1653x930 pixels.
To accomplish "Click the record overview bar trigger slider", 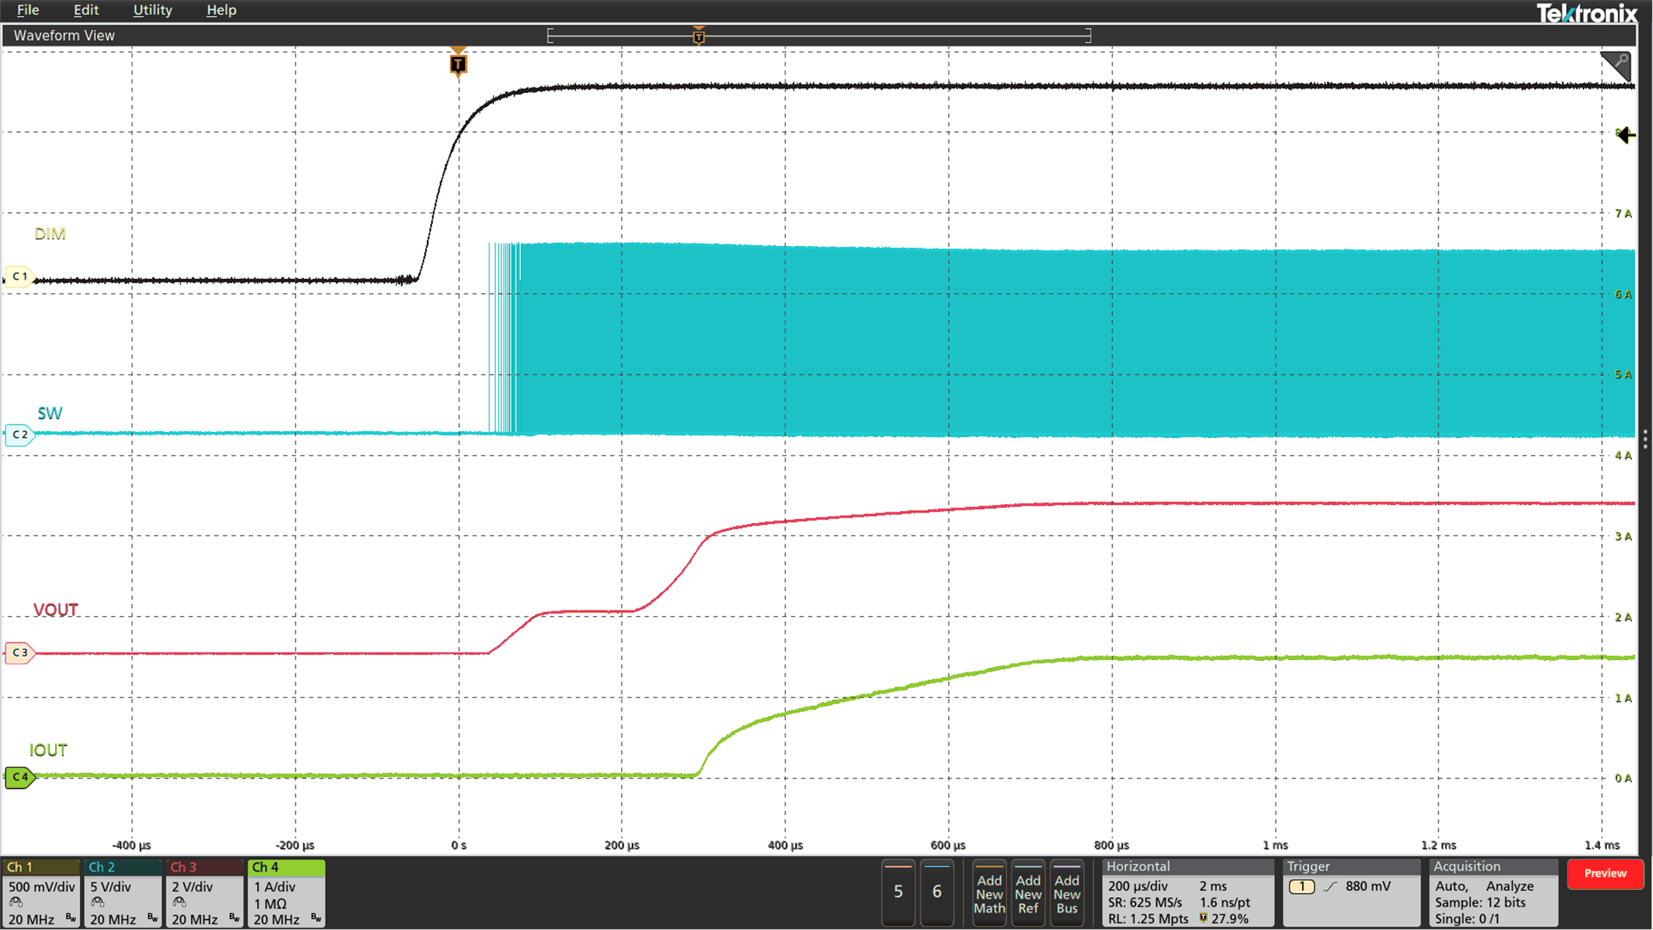I will click(699, 36).
